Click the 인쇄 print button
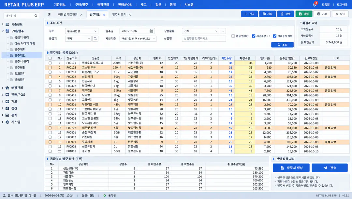Viewport: 352px width, 199px height. point(322,14)
